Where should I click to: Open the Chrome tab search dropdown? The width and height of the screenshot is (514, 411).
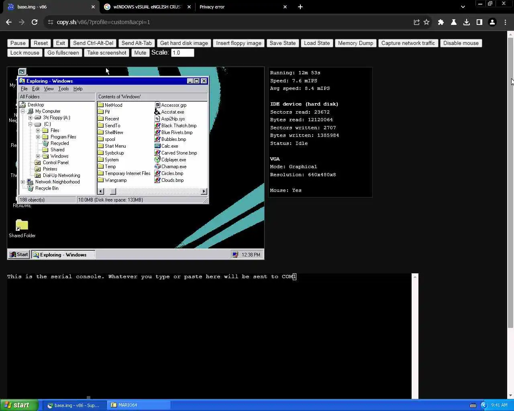click(463, 7)
